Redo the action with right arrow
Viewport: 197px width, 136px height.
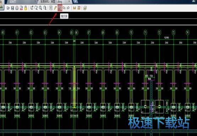click(x=68, y=8)
